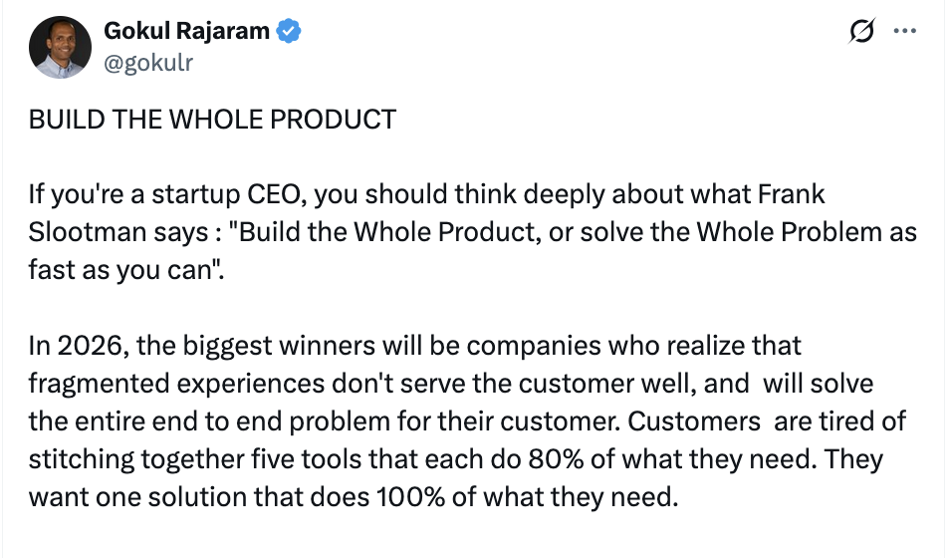Screen dimensions: 950x558
Task: Click the name "Frank" in the post
Action: [x=797, y=195]
